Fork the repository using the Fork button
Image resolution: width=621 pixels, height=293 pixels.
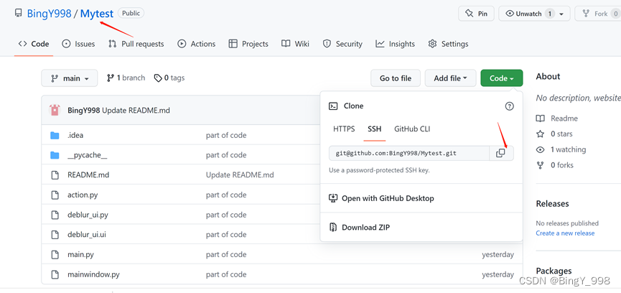597,14
